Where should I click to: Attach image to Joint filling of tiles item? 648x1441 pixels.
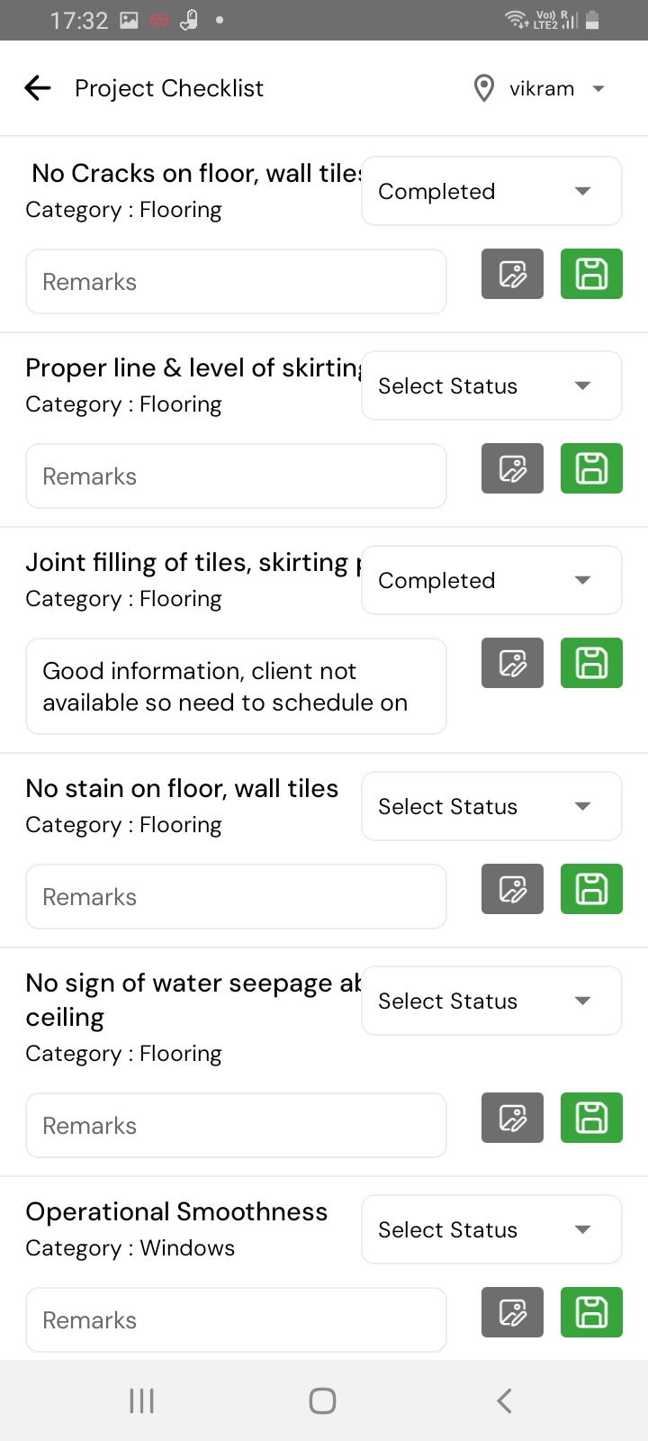pos(512,663)
